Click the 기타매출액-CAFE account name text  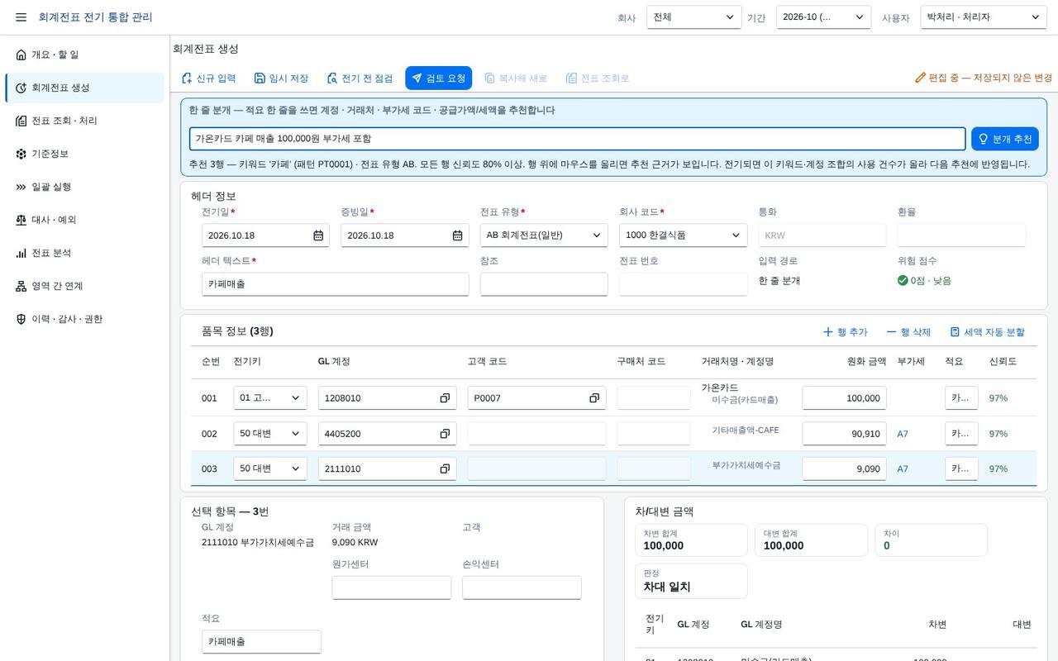coord(746,430)
